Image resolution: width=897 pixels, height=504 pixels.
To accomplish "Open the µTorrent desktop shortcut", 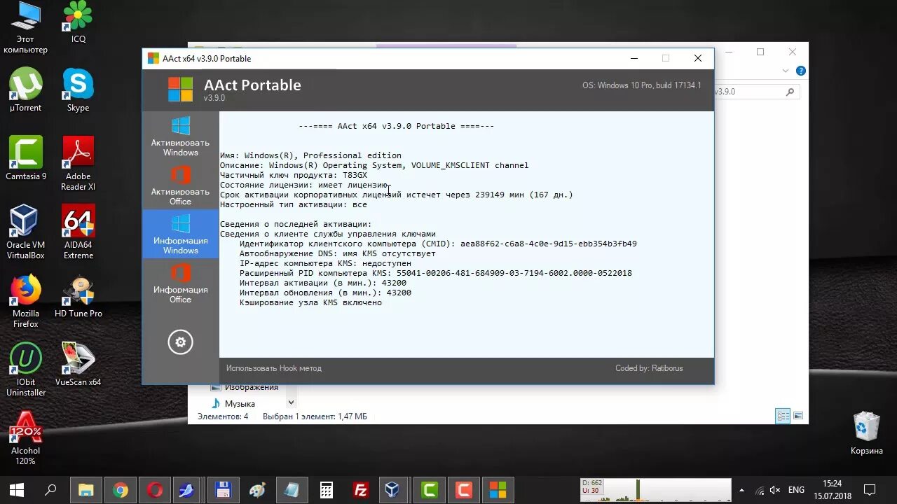I will [x=26, y=90].
